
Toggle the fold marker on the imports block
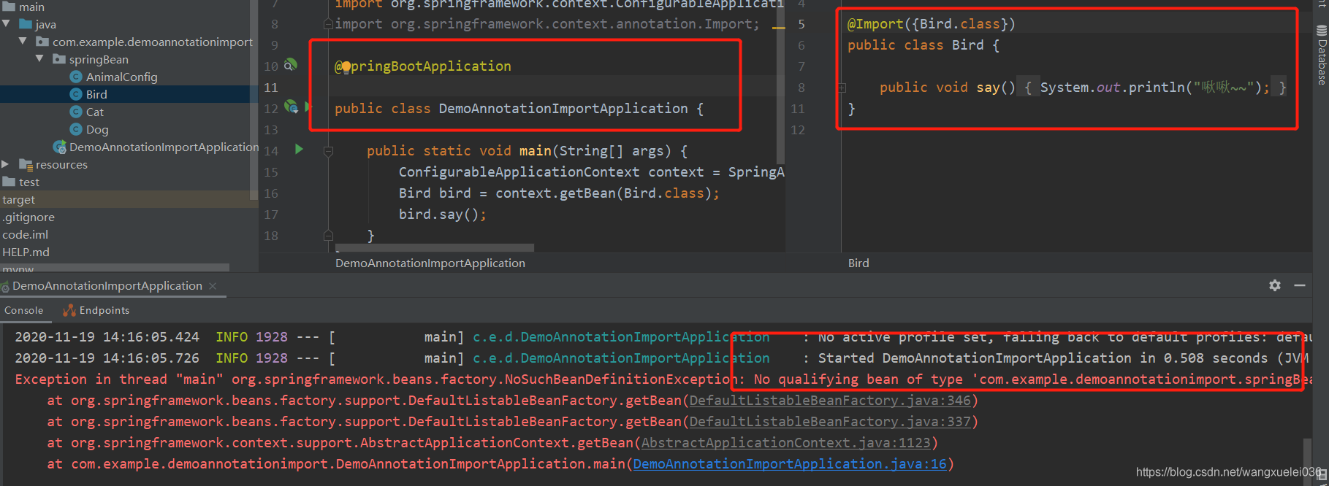coord(328,24)
